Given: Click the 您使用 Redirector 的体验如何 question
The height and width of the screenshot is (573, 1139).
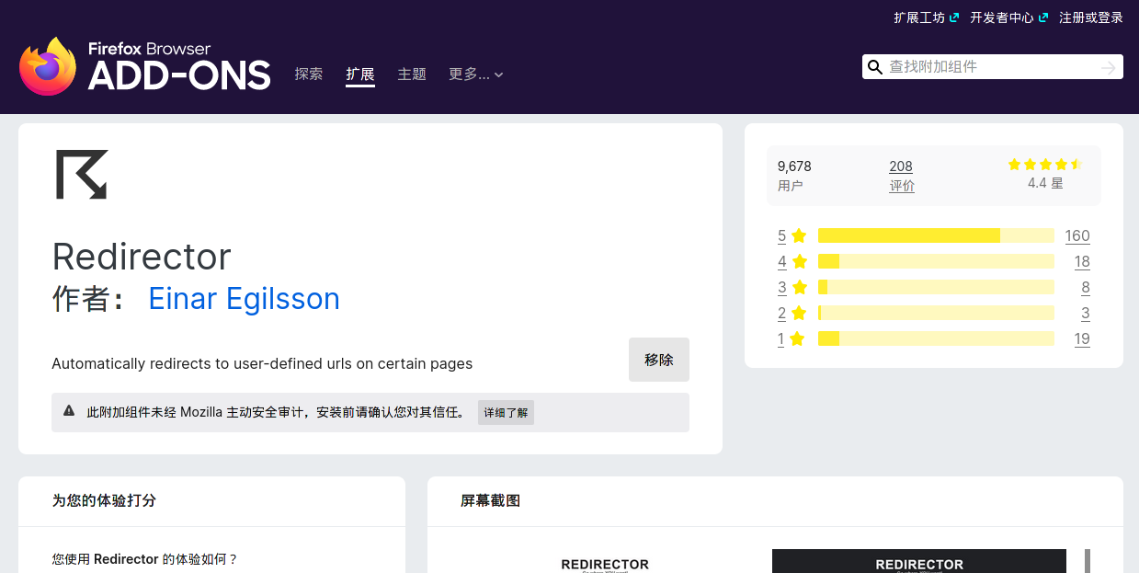Looking at the screenshot, I should pyautogui.click(x=145, y=559).
